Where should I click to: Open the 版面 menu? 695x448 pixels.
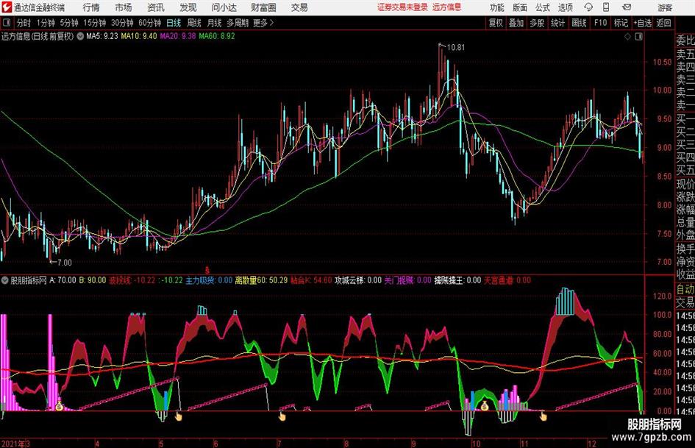(519, 7)
